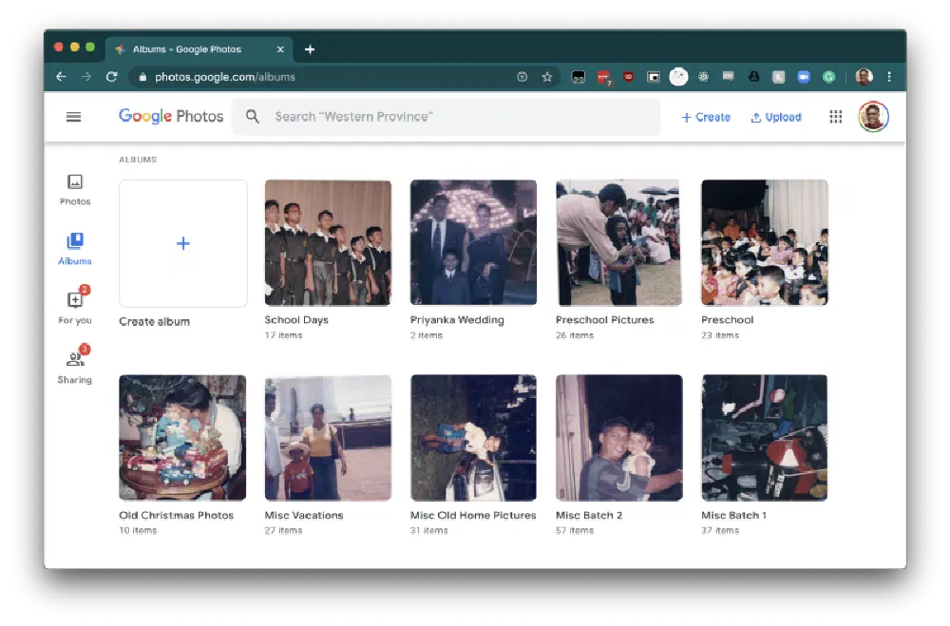950x626 pixels.
Task: Go back in browser history
Action: point(61,77)
